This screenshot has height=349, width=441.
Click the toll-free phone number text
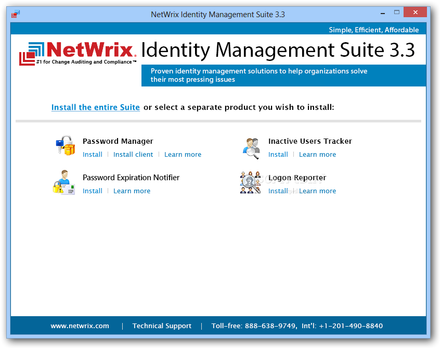[x=253, y=326]
